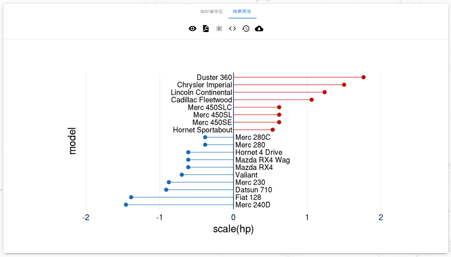Show the code with the angle-brackets icon
The height and width of the screenshot is (257, 451).
coord(232,29)
